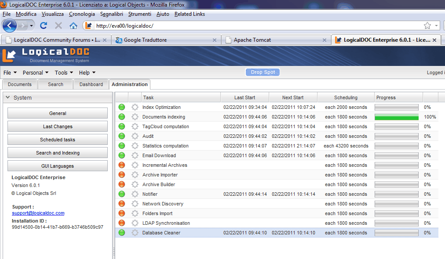This screenshot has height=259, width=445.
Task: Open the Cronologia menu in Firefox
Action: click(x=82, y=14)
